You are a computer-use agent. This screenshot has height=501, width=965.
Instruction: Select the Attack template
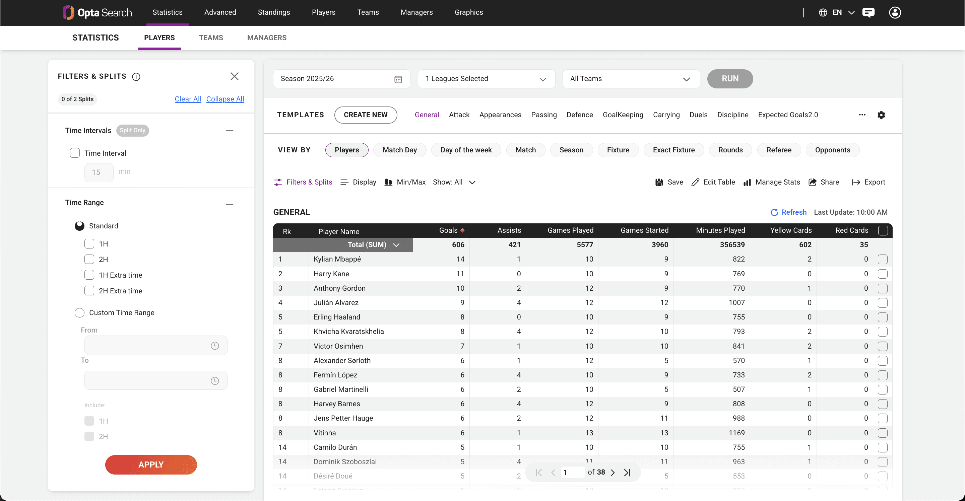point(459,115)
